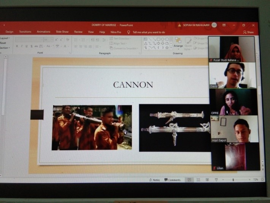The image size is (270, 203).
Task: Open the Convert to SmartArt dropdown
Action: [124, 48]
